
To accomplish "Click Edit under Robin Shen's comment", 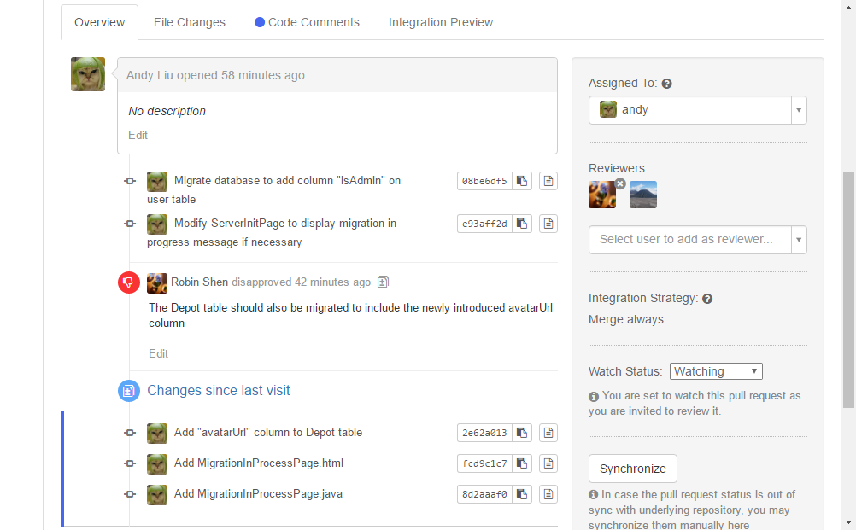I will [158, 354].
